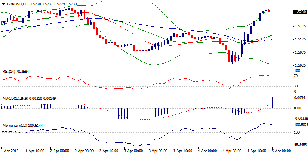The width and height of the screenshot is (308, 154).
Task: Click the current price tag 1.5230
Action: pos(300,12)
